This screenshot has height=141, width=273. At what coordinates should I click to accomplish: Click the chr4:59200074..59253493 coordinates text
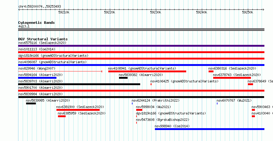40,6
